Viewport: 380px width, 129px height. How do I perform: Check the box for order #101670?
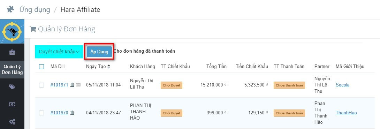pyautogui.click(x=41, y=113)
